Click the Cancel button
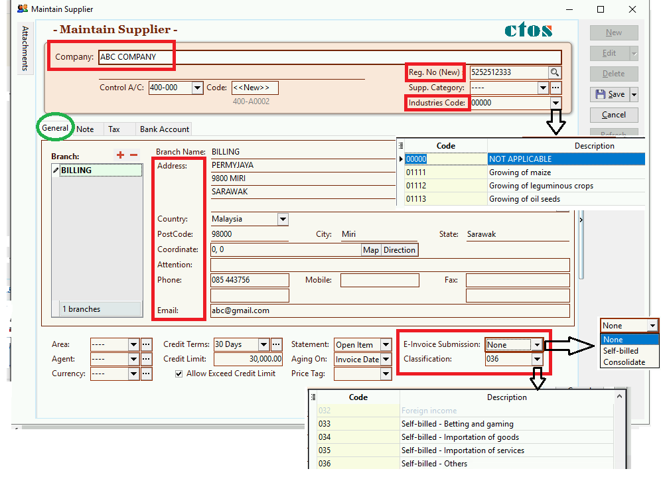The height and width of the screenshot is (477, 661). tap(613, 115)
